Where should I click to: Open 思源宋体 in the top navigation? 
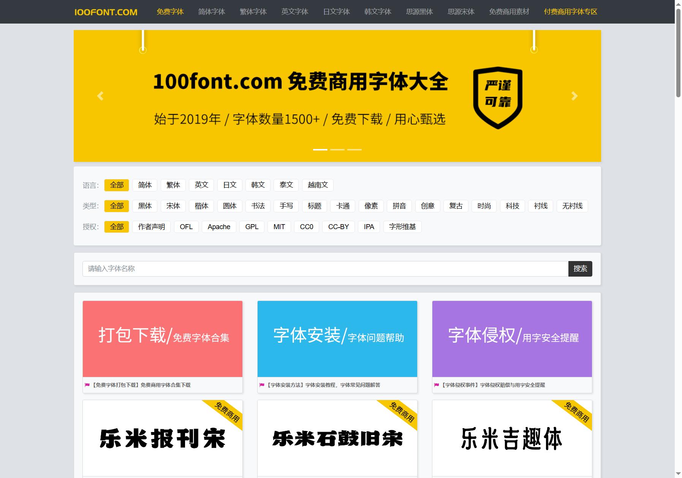coord(461,12)
